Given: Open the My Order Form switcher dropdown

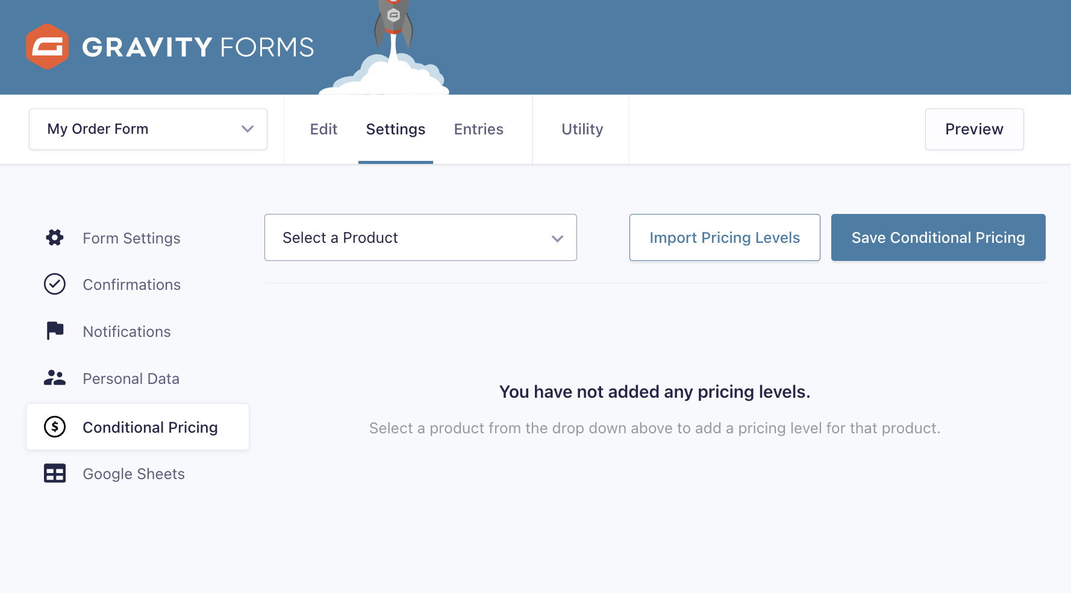Looking at the screenshot, I should 148,129.
